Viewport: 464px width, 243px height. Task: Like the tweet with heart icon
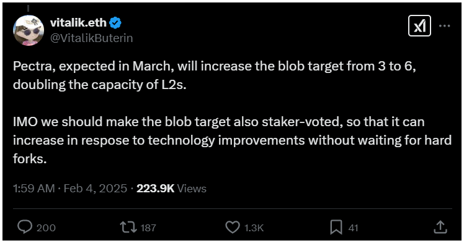point(233,228)
